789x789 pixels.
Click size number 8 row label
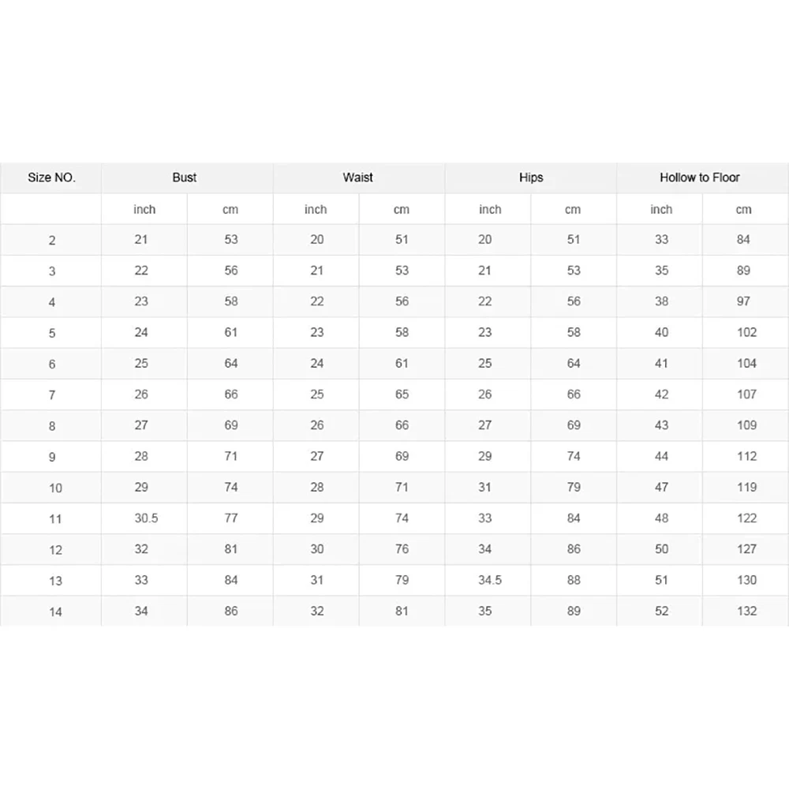52,426
